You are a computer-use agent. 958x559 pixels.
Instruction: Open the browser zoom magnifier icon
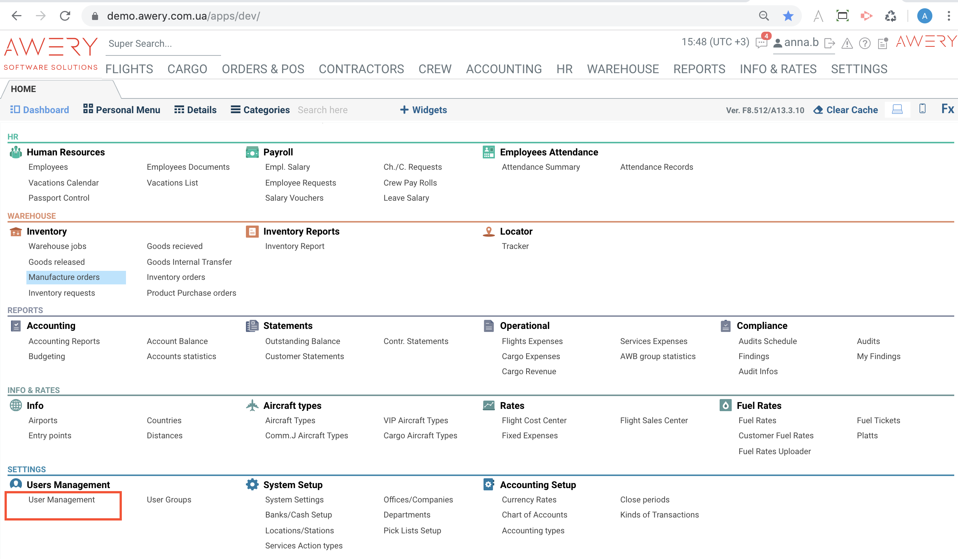764,15
